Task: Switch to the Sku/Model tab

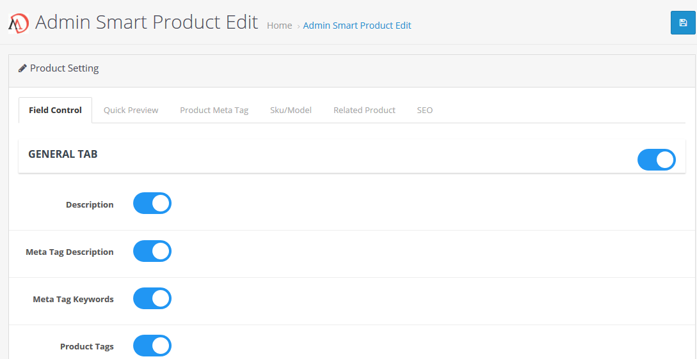Action: coord(291,110)
